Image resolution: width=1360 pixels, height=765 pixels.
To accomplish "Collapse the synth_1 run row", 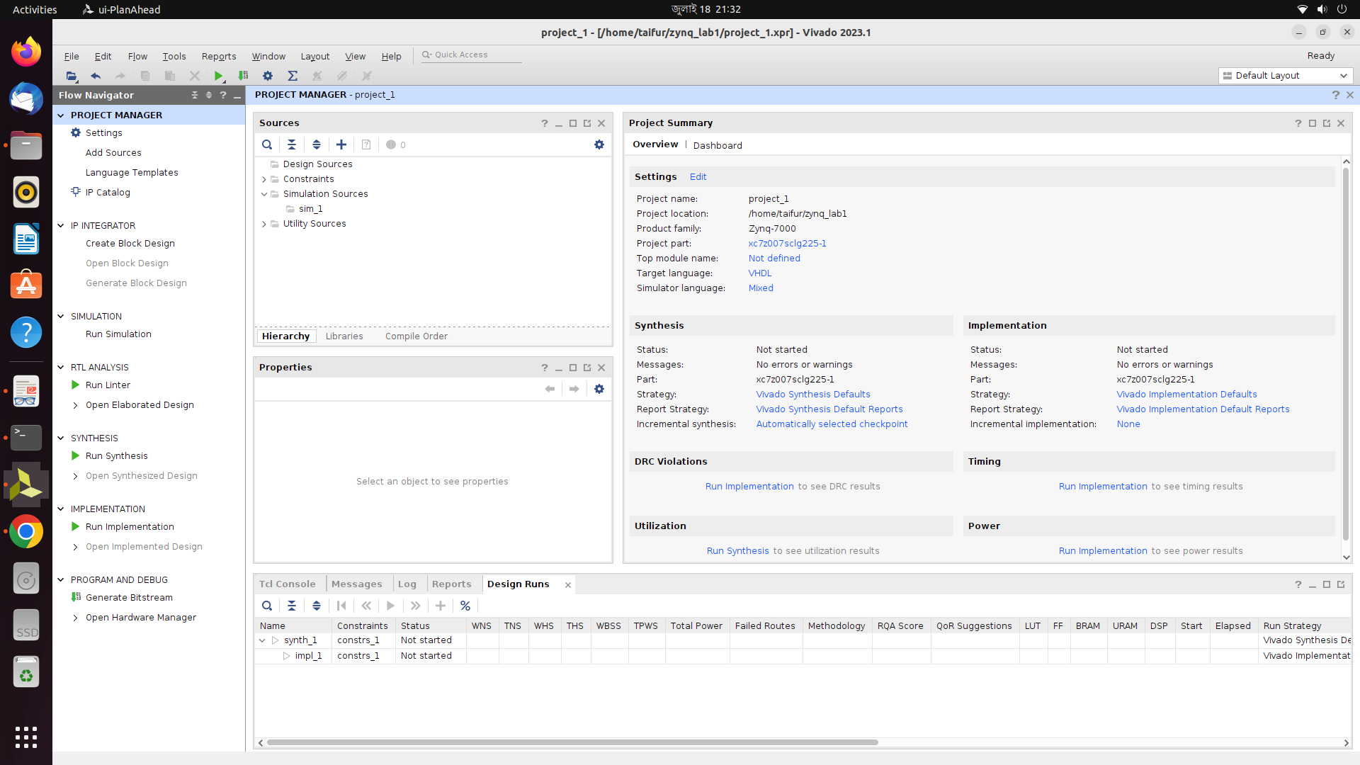I will pos(262,640).
